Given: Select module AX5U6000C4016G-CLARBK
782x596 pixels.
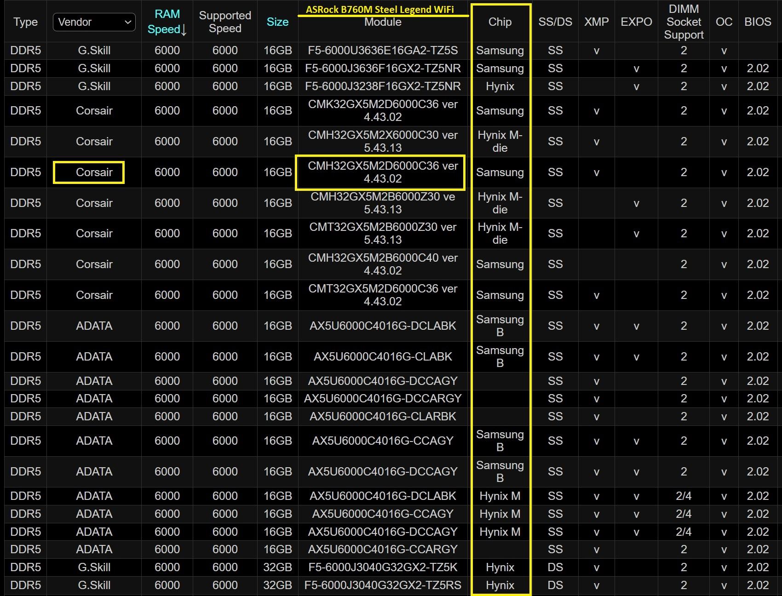Looking at the screenshot, I should coord(383,416).
